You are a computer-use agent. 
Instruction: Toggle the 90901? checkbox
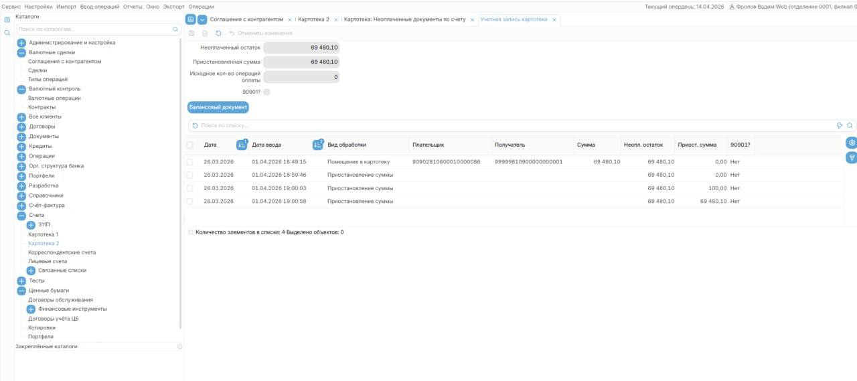point(267,92)
